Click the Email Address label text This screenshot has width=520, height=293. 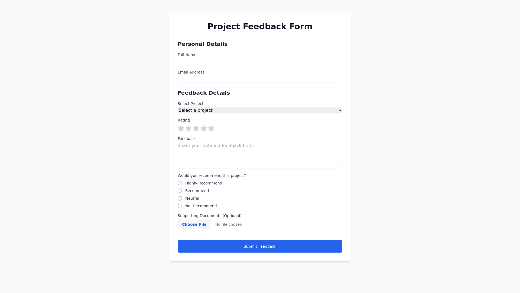[x=191, y=72]
